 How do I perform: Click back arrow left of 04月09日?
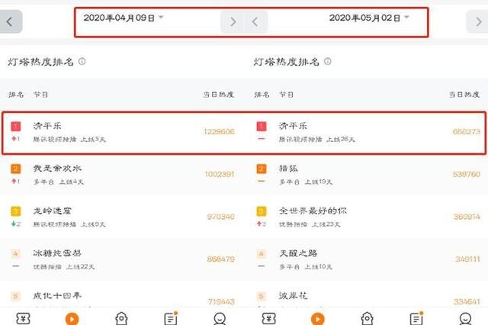(11, 21)
